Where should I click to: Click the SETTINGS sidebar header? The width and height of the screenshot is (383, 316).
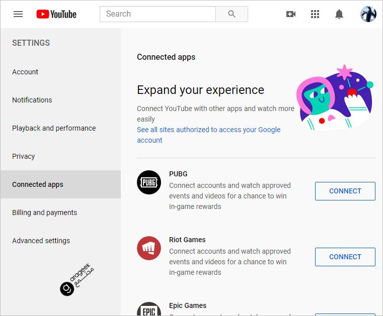31,43
